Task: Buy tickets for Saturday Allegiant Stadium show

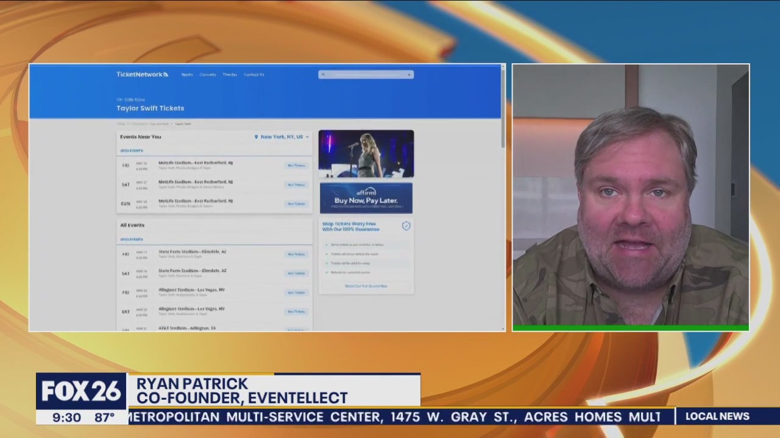Action: pos(296,311)
